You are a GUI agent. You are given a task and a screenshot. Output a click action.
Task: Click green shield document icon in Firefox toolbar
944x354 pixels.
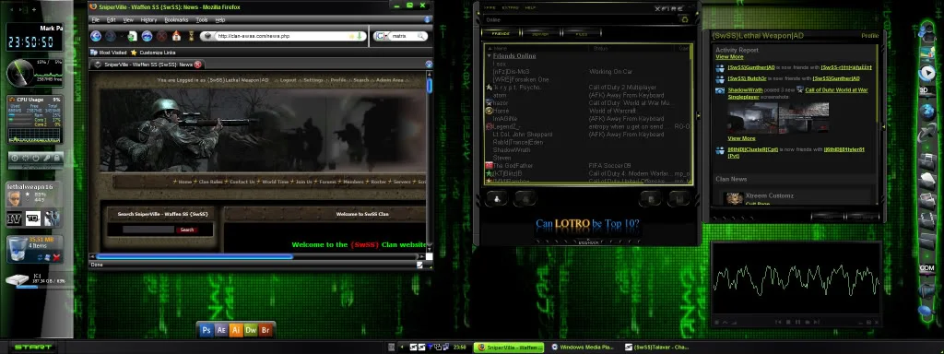132,36
